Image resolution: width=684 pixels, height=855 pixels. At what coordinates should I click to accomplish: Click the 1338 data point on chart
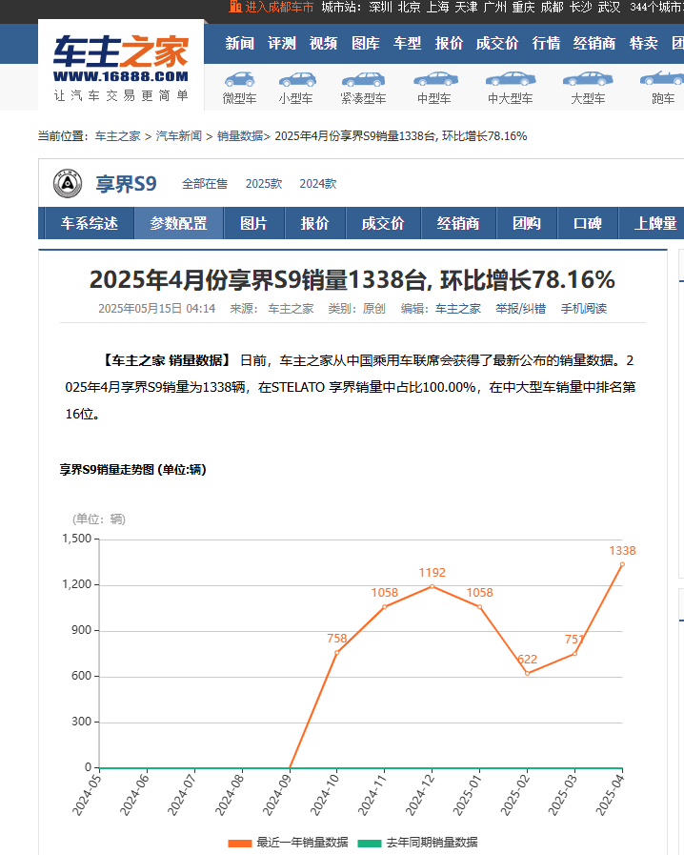(x=622, y=564)
